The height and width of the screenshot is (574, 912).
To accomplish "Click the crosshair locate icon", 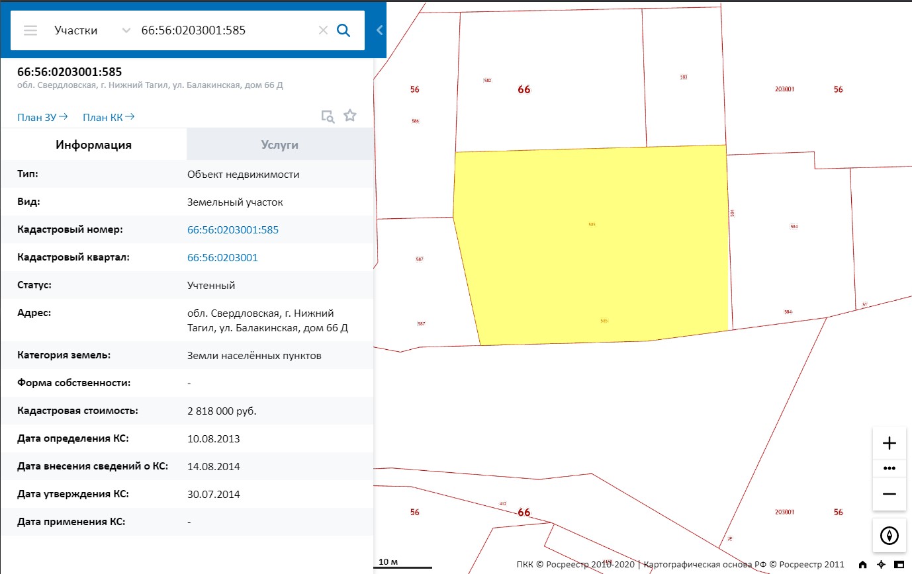I will point(880,565).
